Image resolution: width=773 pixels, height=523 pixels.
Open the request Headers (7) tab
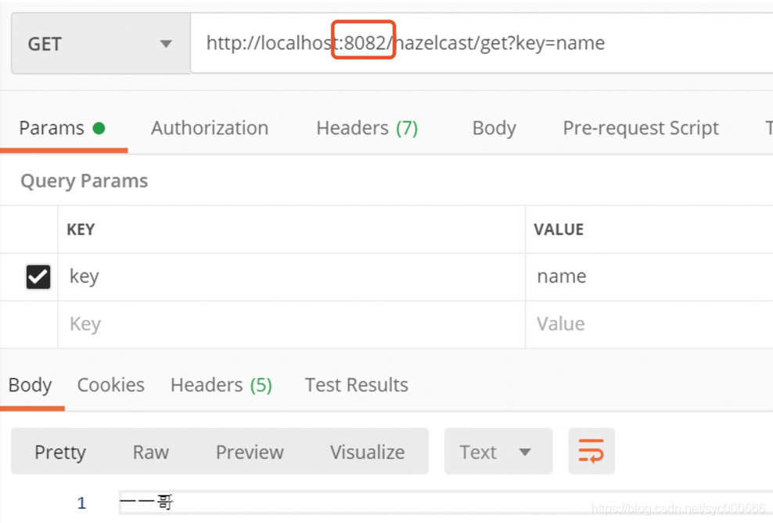click(367, 128)
